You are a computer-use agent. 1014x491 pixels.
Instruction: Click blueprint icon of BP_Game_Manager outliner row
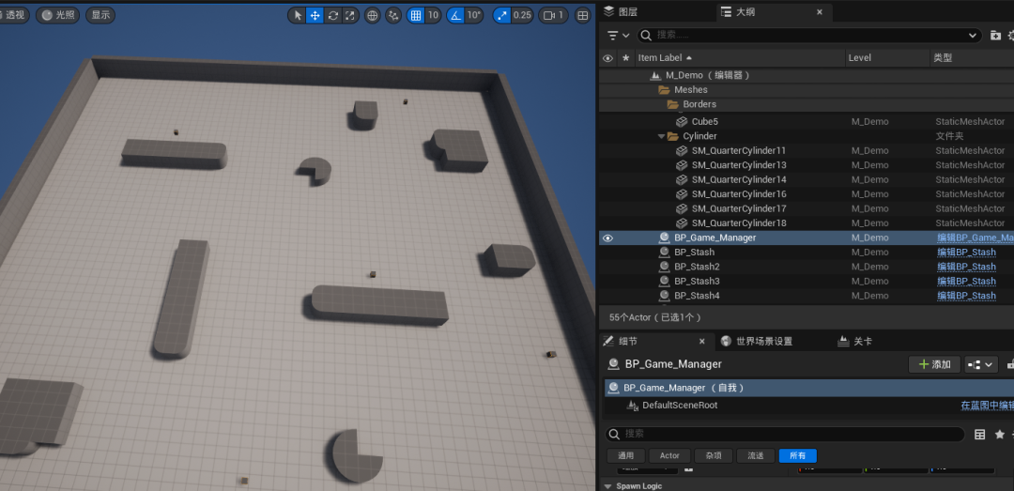(664, 238)
